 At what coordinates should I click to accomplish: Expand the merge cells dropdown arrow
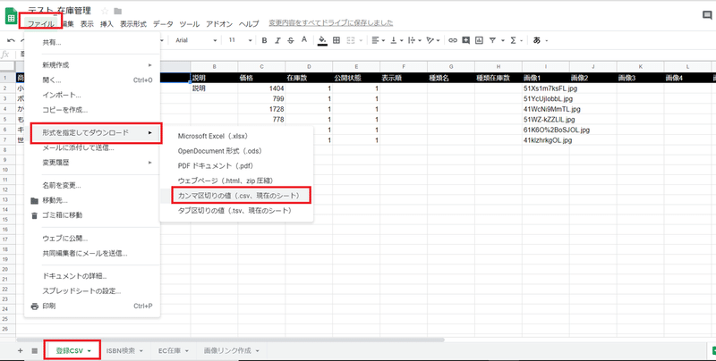tap(362, 40)
